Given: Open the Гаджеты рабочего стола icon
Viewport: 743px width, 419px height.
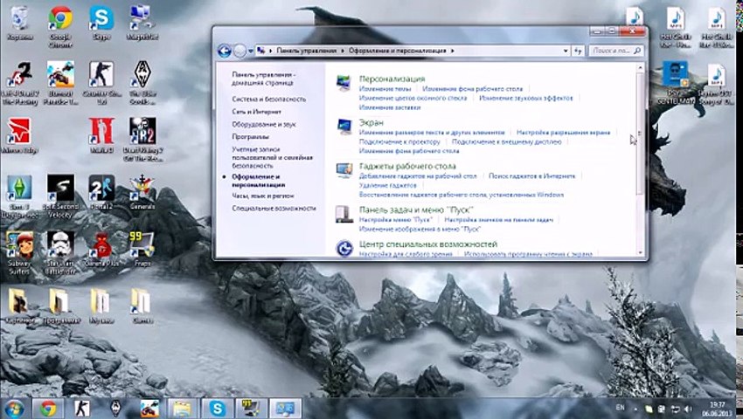Looking at the screenshot, I should click(344, 170).
